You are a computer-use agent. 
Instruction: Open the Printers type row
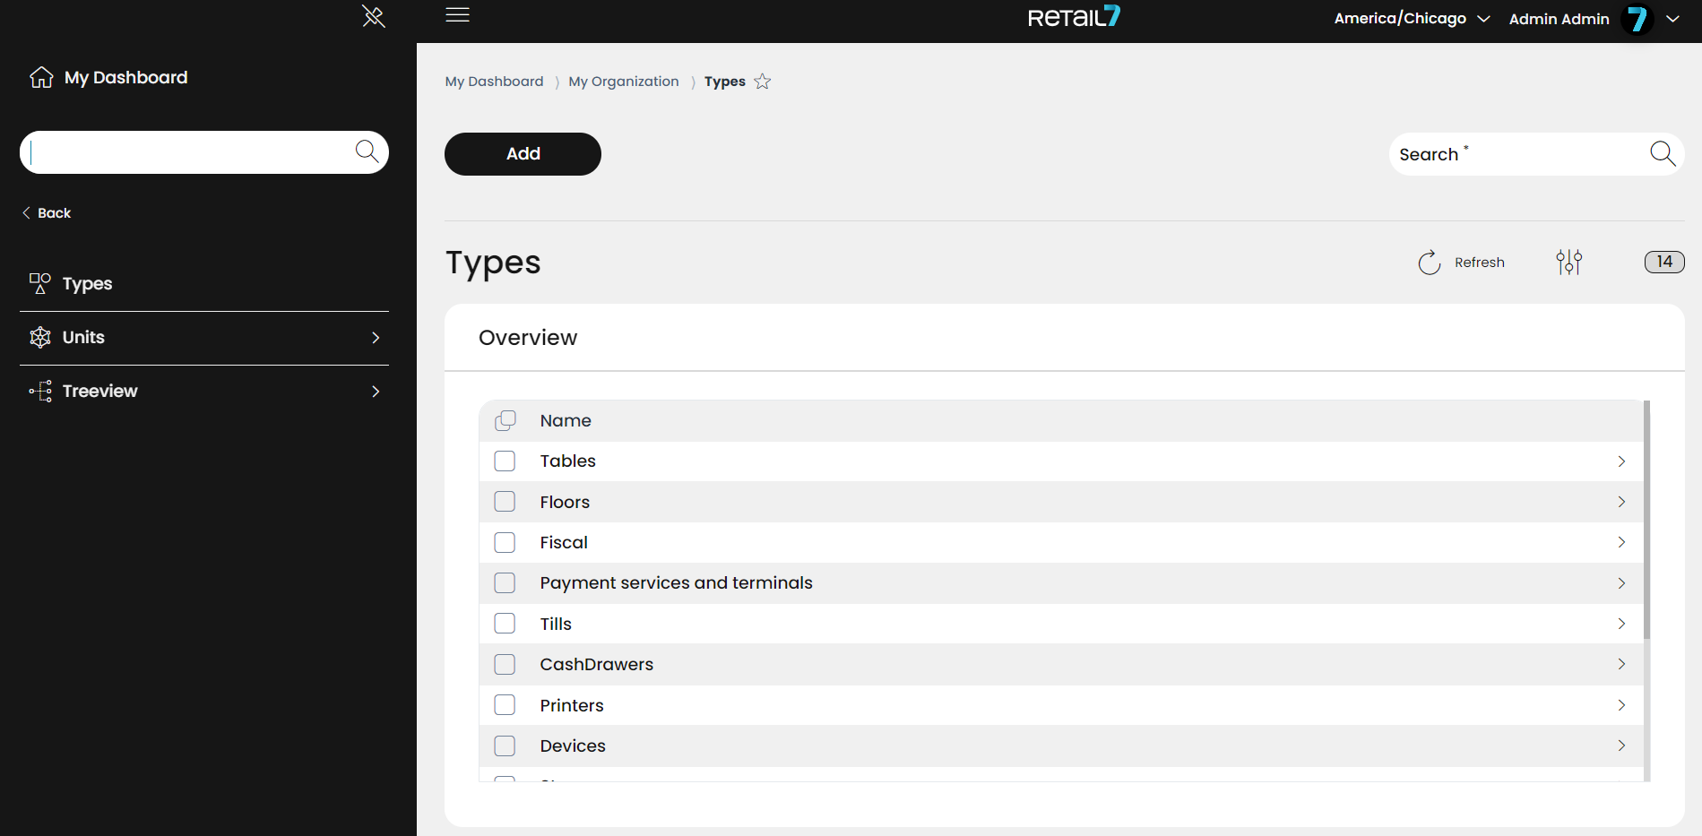(x=1062, y=705)
